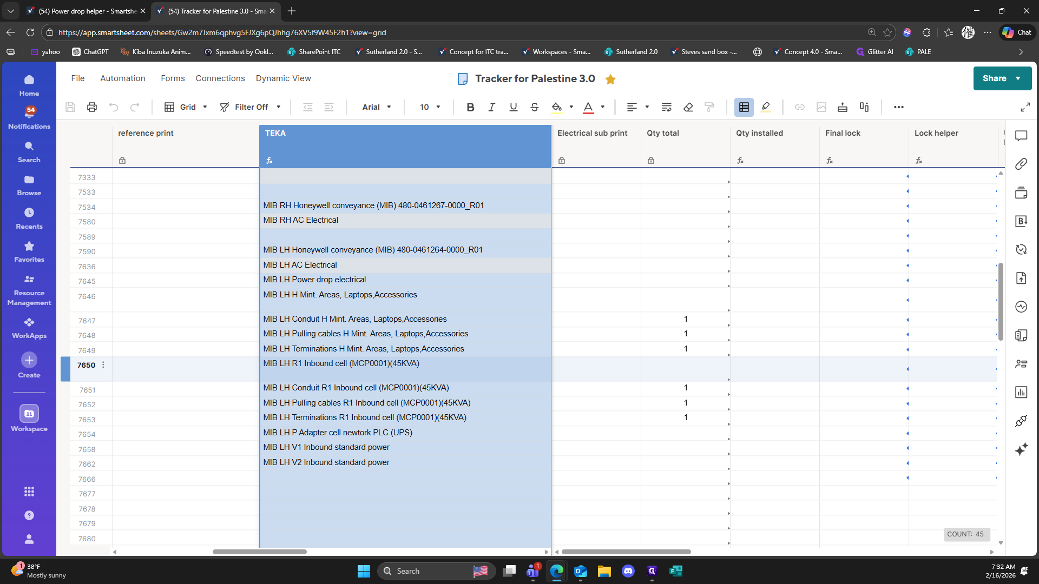Open the background fill color picker
The height and width of the screenshot is (584, 1039).
(x=557, y=107)
